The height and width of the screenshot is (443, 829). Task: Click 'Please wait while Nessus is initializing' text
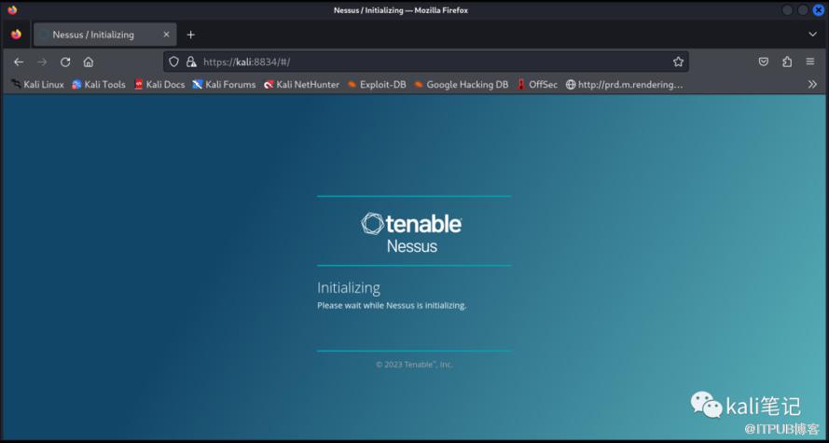tap(392, 305)
